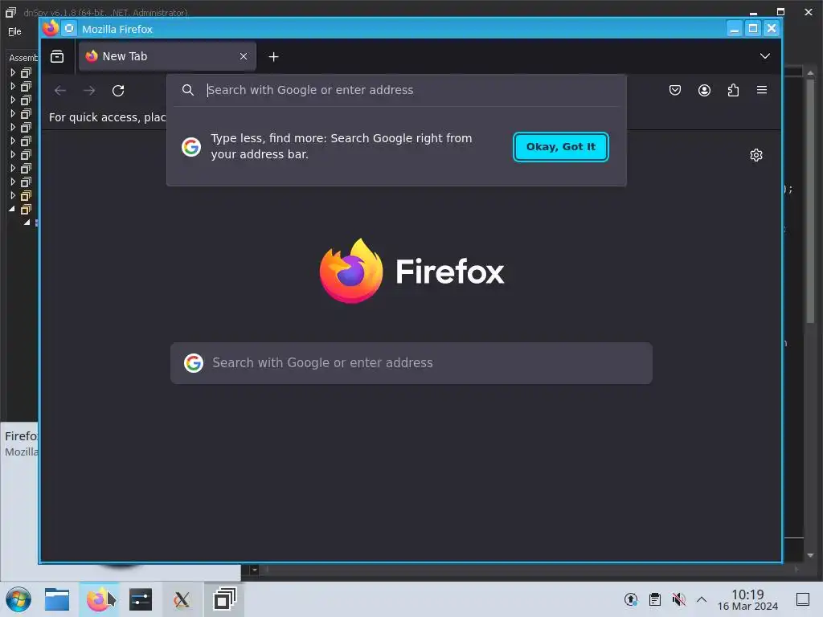
Task: Maximize the dnSpy window
Action: 780,11
